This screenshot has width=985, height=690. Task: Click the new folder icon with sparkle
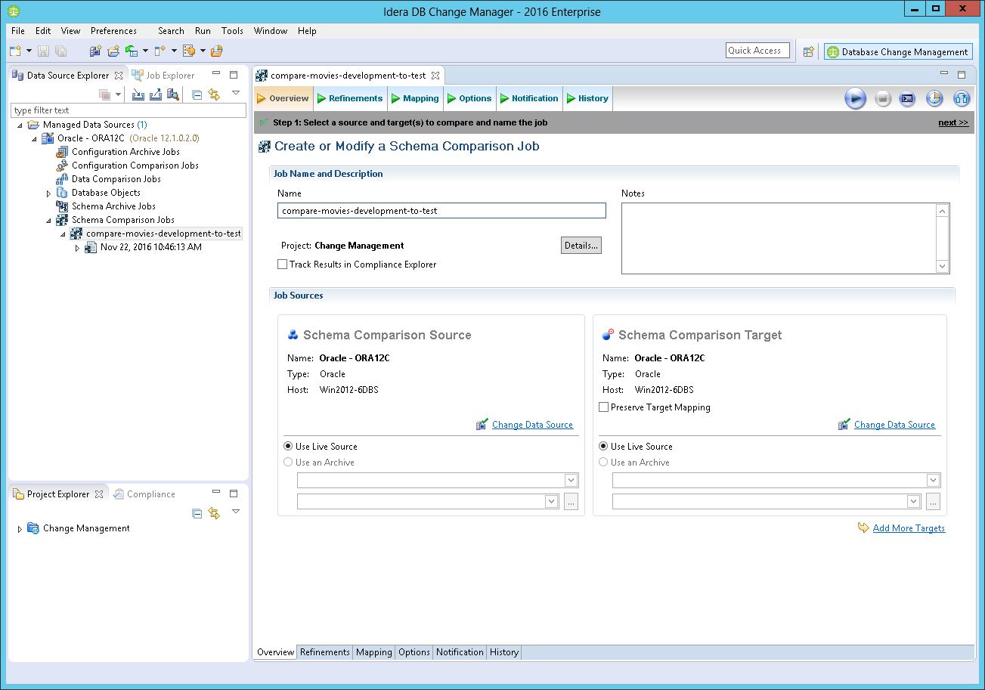(113, 51)
